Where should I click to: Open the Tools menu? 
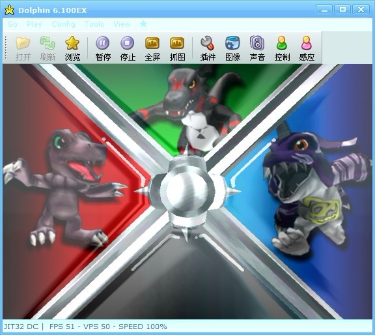[94, 24]
